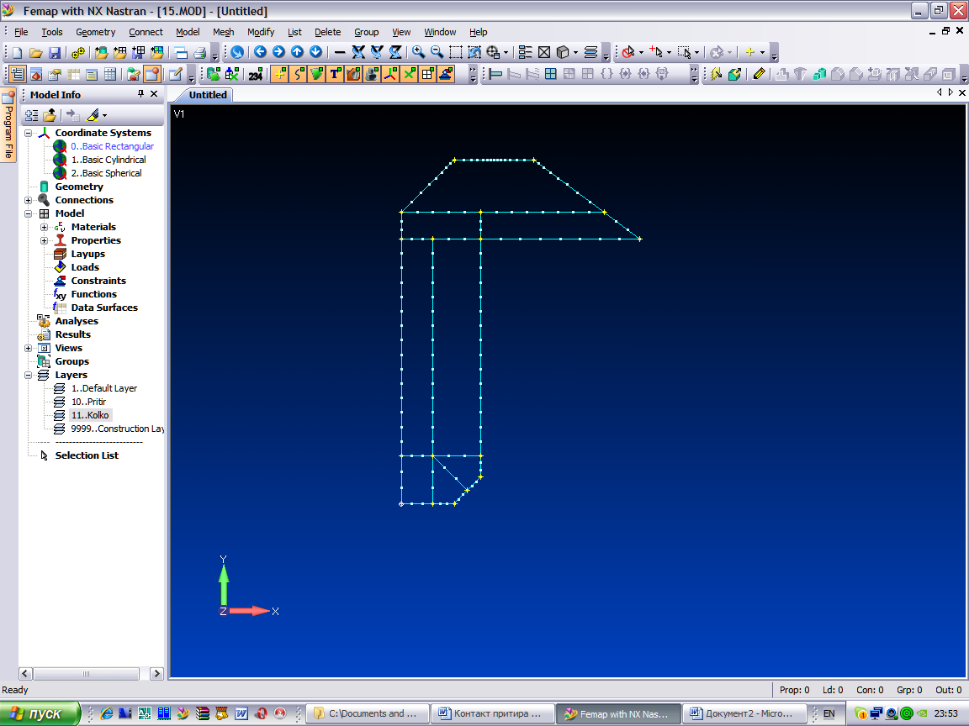Click the View Autoscale icon

pos(474,52)
